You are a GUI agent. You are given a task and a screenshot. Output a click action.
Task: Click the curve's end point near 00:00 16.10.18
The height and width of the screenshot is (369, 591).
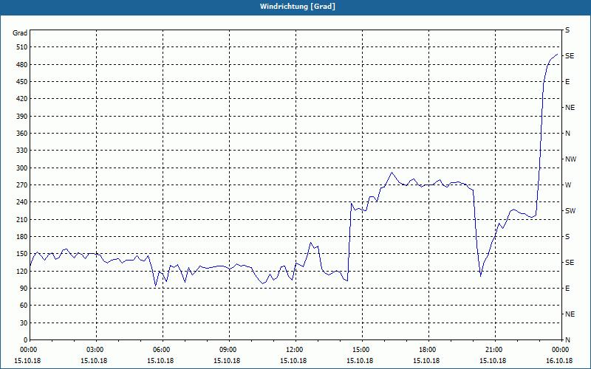click(x=557, y=54)
